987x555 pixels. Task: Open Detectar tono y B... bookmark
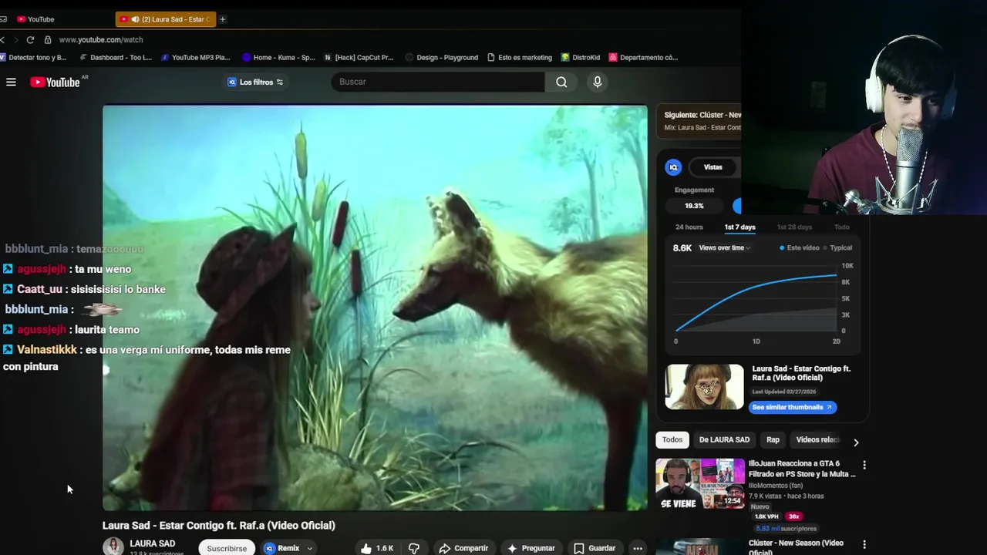point(34,57)
